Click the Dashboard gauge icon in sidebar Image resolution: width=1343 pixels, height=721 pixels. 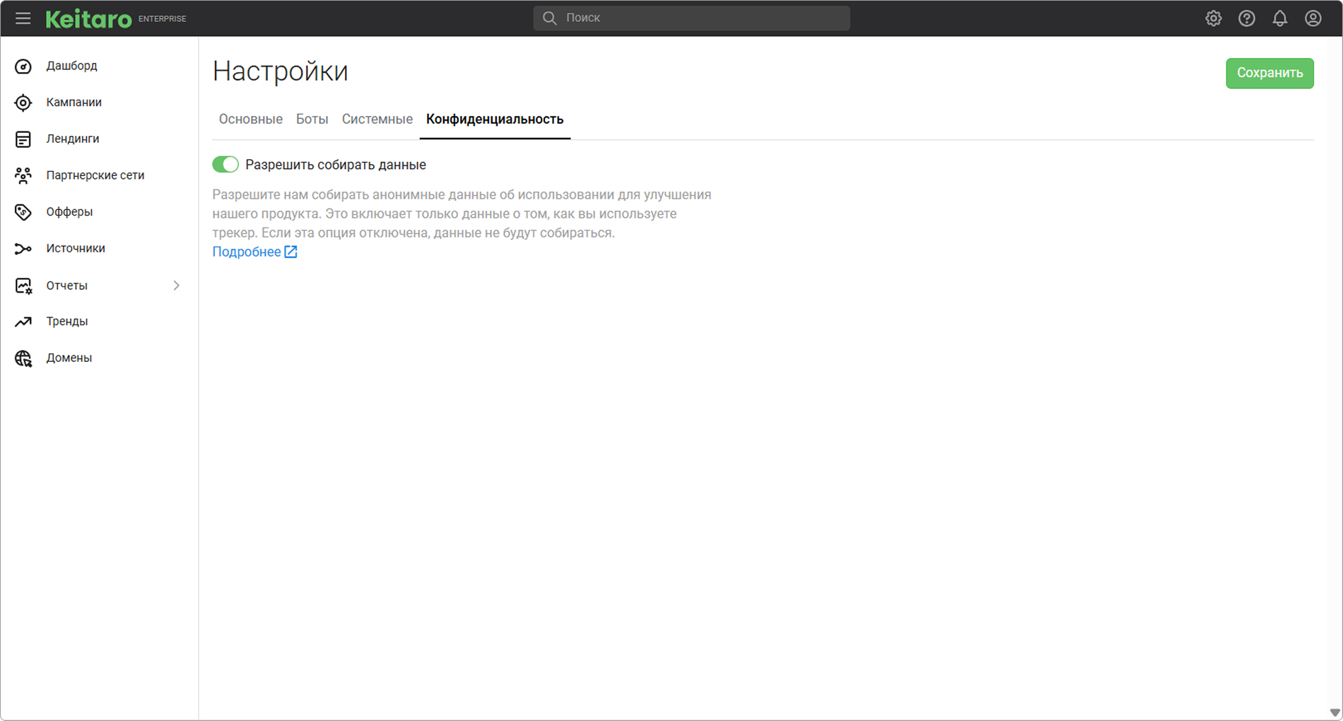(23, 66)
